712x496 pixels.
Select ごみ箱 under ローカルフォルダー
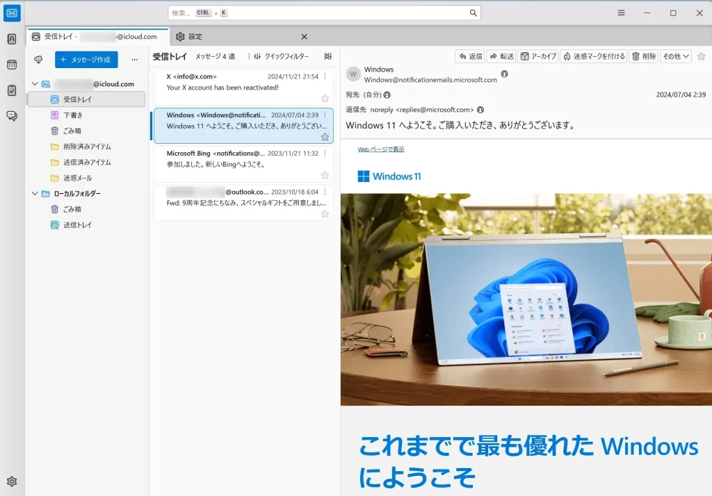point(86,209)
